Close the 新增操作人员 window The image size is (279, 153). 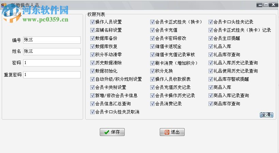(273, 5)
